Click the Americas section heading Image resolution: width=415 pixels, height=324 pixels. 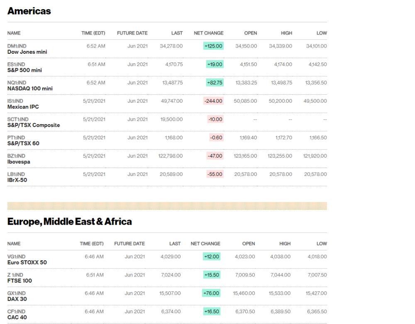pos(29,11)
